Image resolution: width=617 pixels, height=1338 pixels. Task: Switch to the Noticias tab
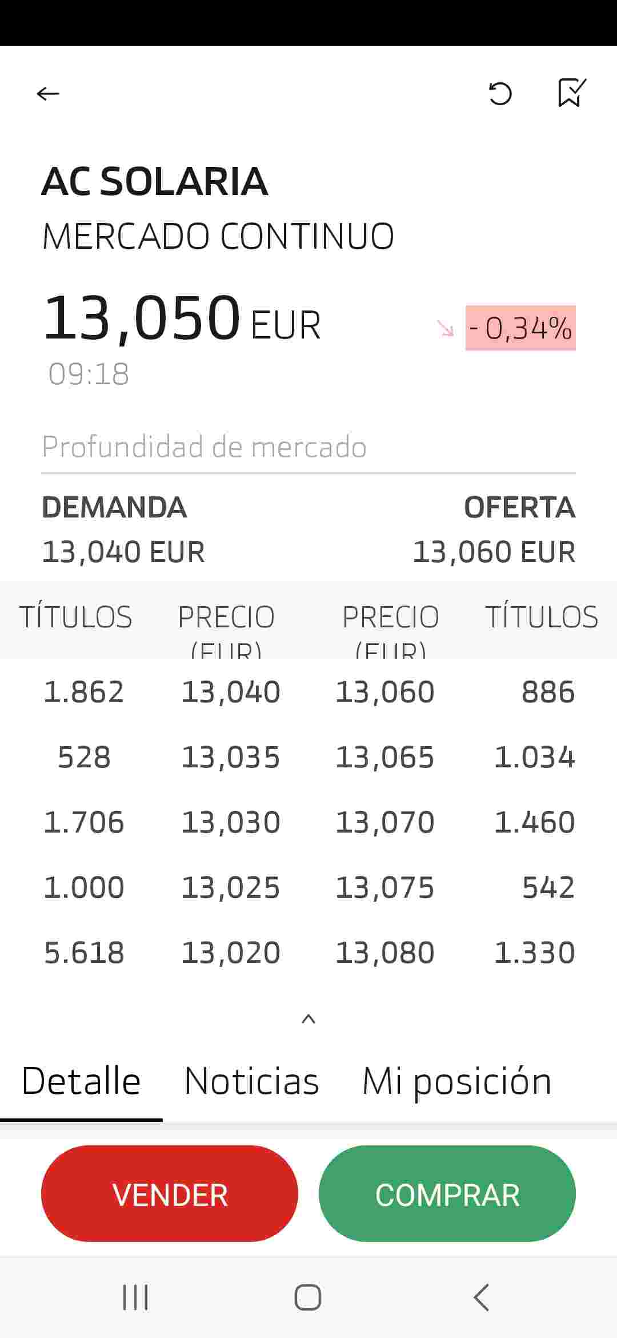pos(251,1081)
